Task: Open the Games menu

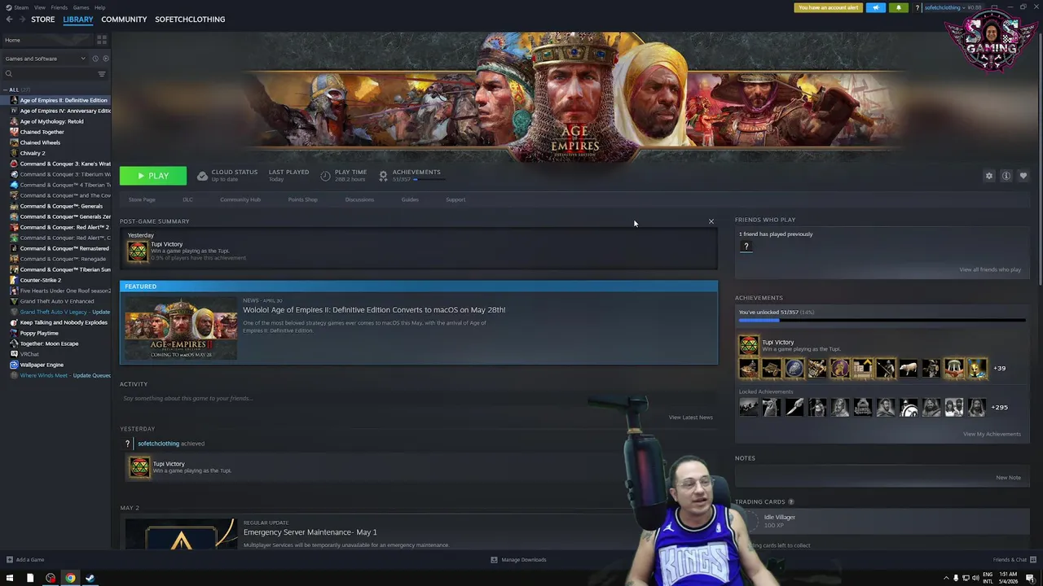Action: [81, 7]
